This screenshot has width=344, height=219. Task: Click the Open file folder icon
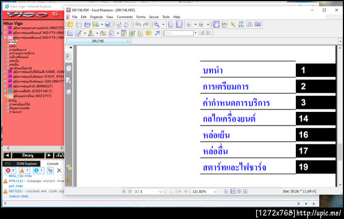[x=71, y=24]
